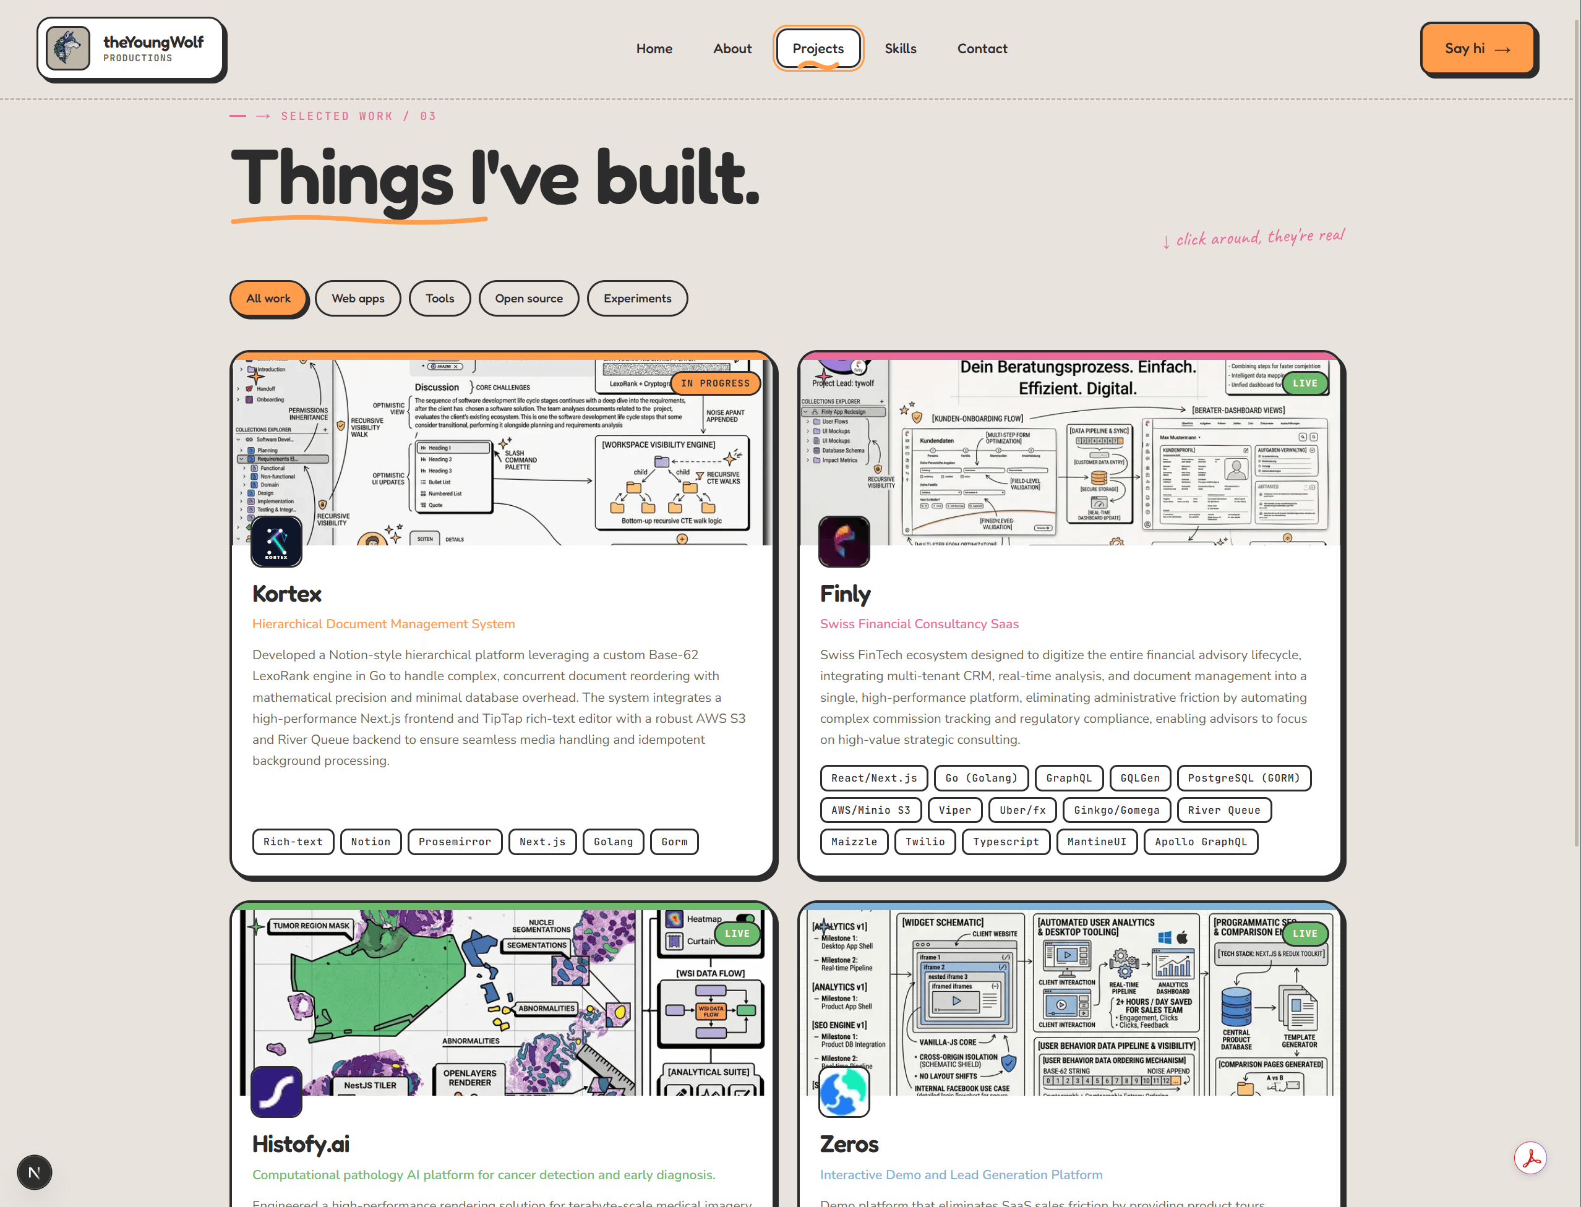Filter projects by Experiments

tap(638, 298)
